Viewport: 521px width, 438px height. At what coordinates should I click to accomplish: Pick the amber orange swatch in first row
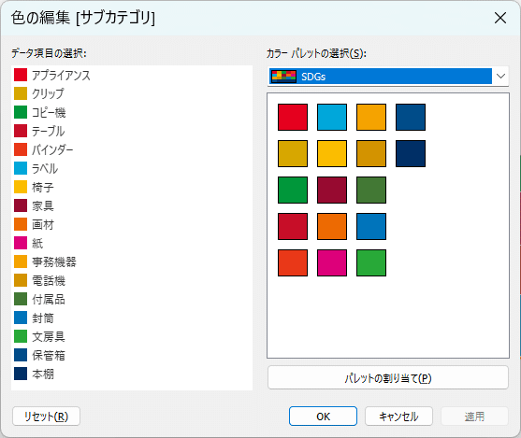[x=371, y=117]
